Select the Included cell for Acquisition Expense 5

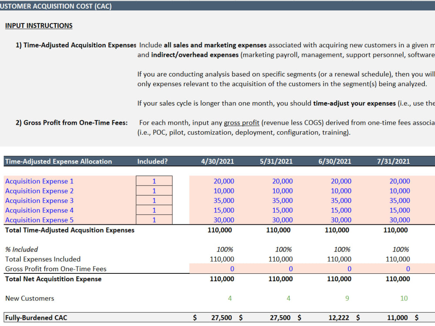click(154, 220)
